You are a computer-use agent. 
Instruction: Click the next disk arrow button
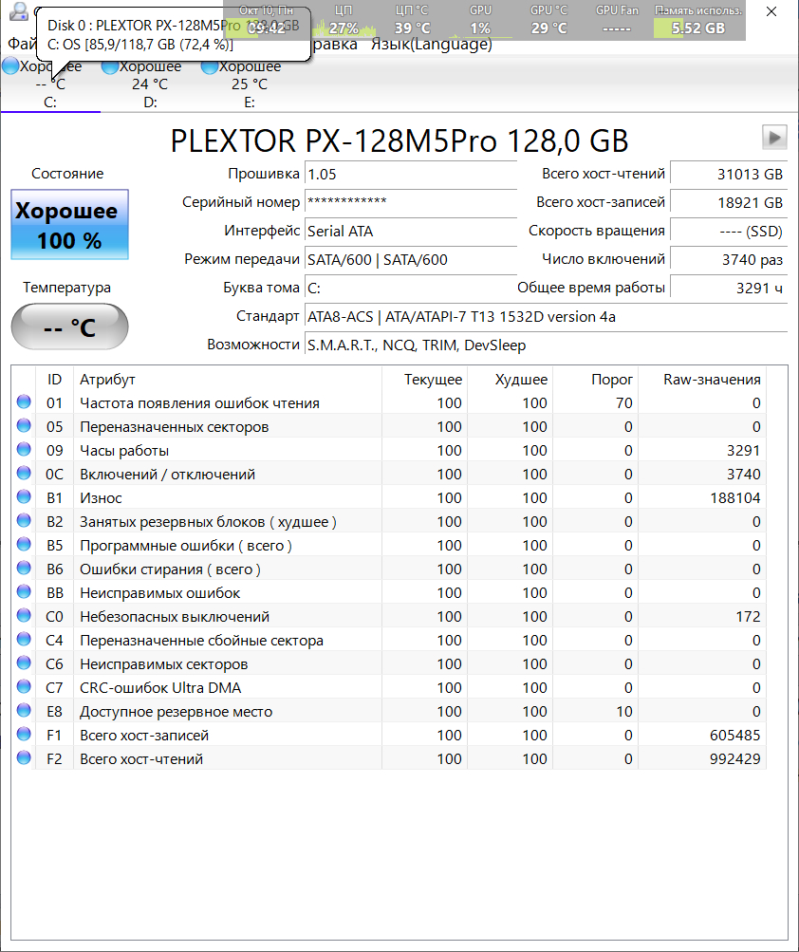coord(774,138)
